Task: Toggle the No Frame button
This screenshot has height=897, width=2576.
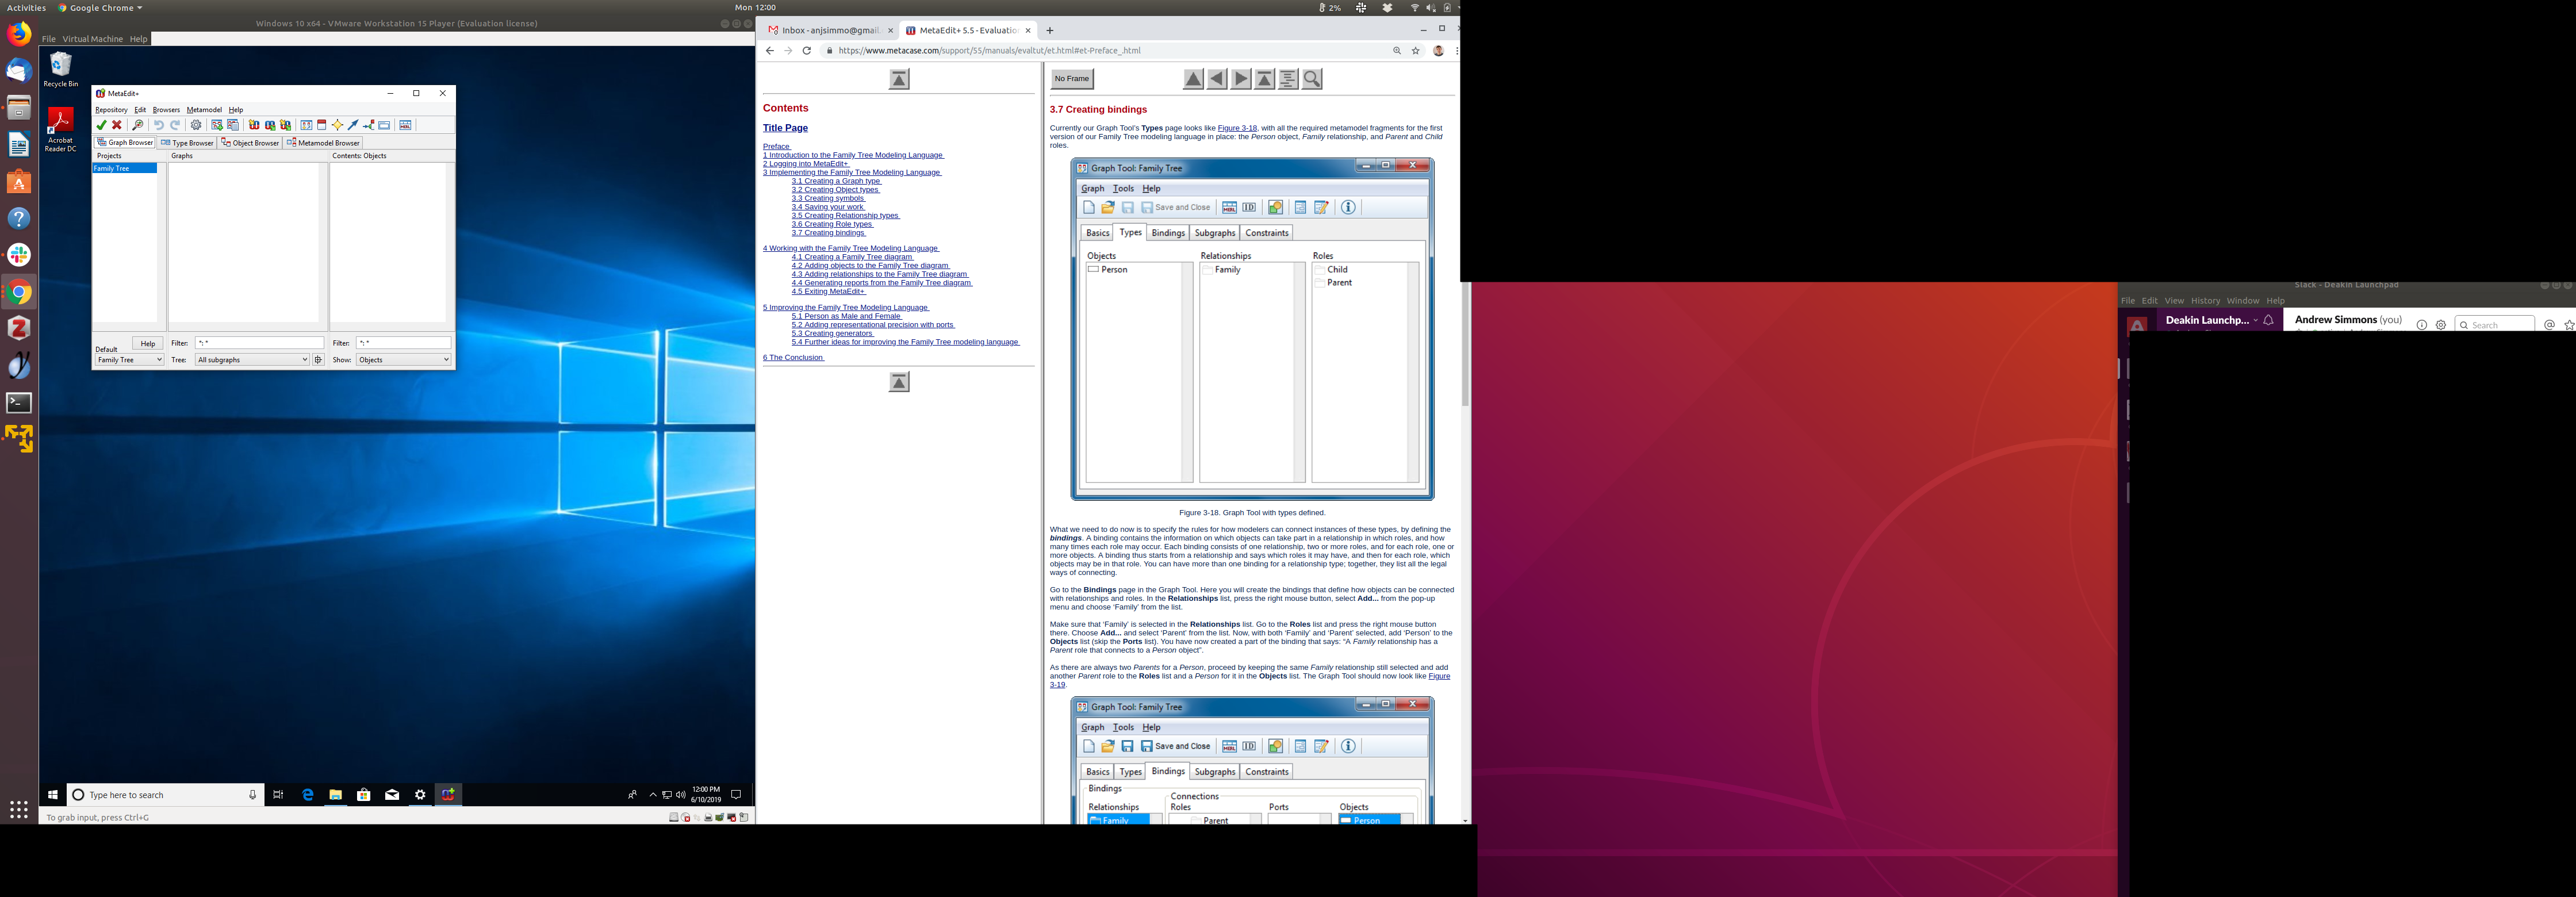Action: point(1071,79)
